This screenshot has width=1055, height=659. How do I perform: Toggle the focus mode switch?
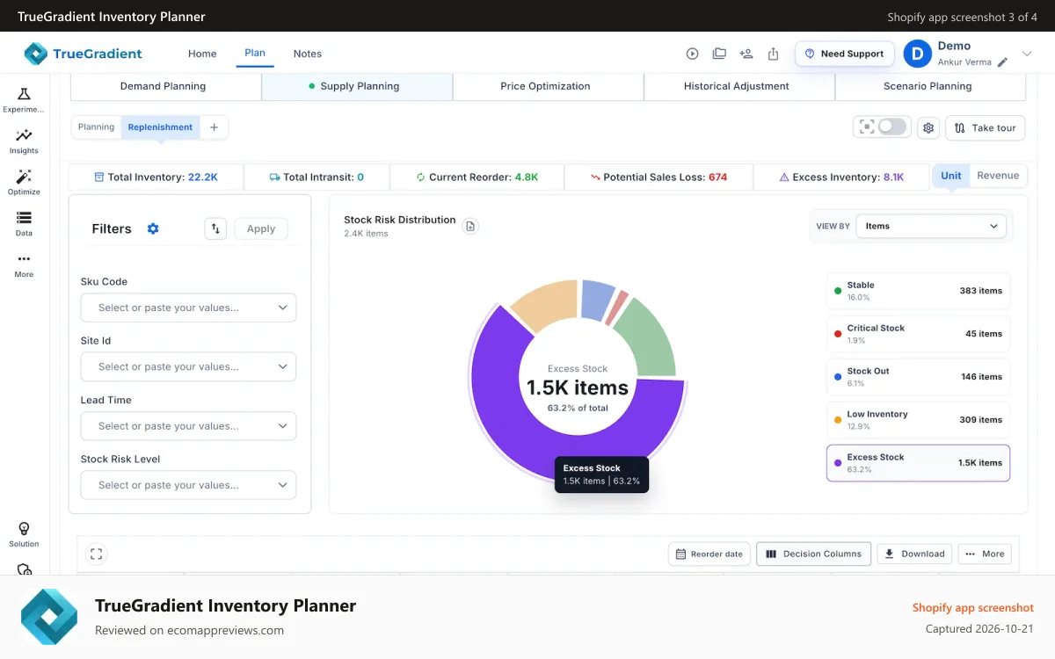[x=891, y=127]
